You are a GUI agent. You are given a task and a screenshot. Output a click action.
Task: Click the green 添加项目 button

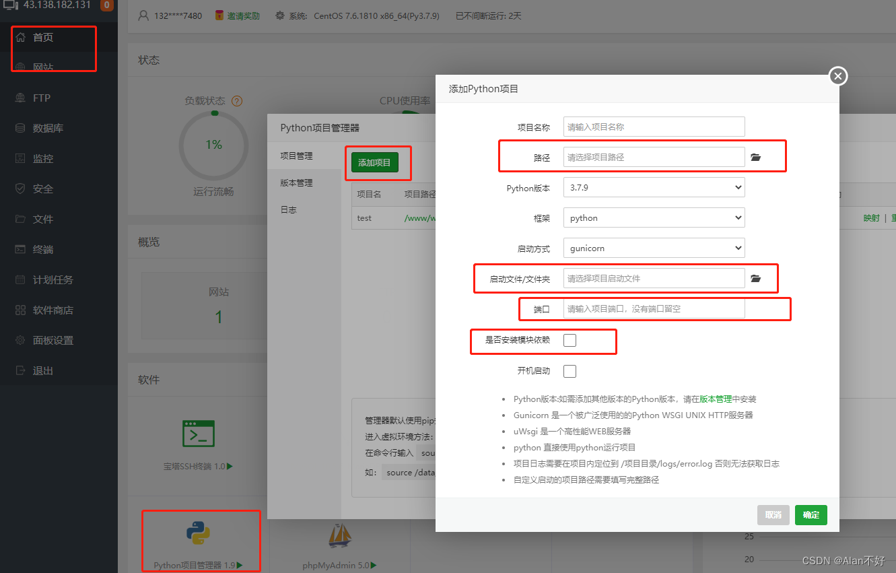374,163
